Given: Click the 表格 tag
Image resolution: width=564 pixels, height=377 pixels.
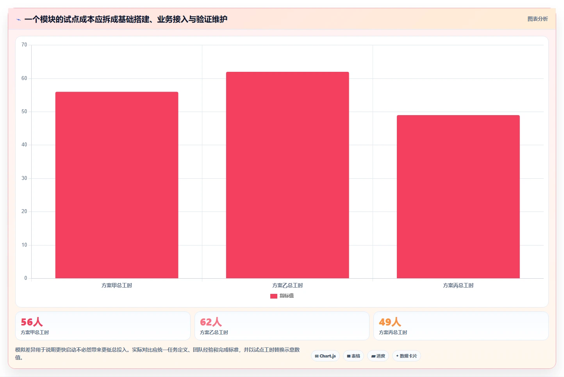Looking at the screenshot, I should point(353,356).
